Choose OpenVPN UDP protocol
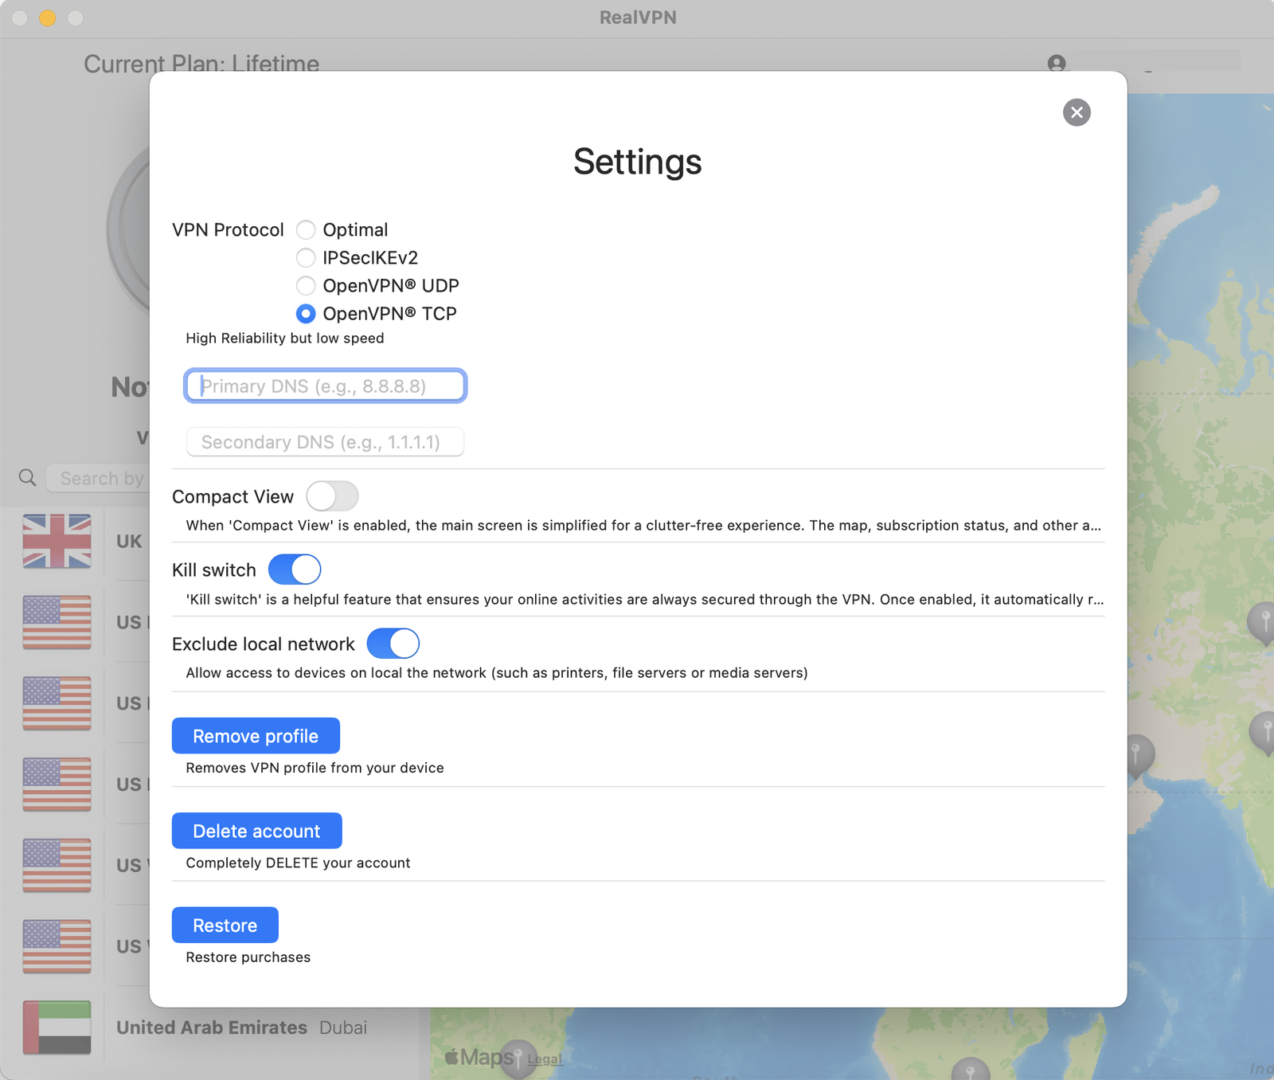1274x1080 pixels. point(305,285)
